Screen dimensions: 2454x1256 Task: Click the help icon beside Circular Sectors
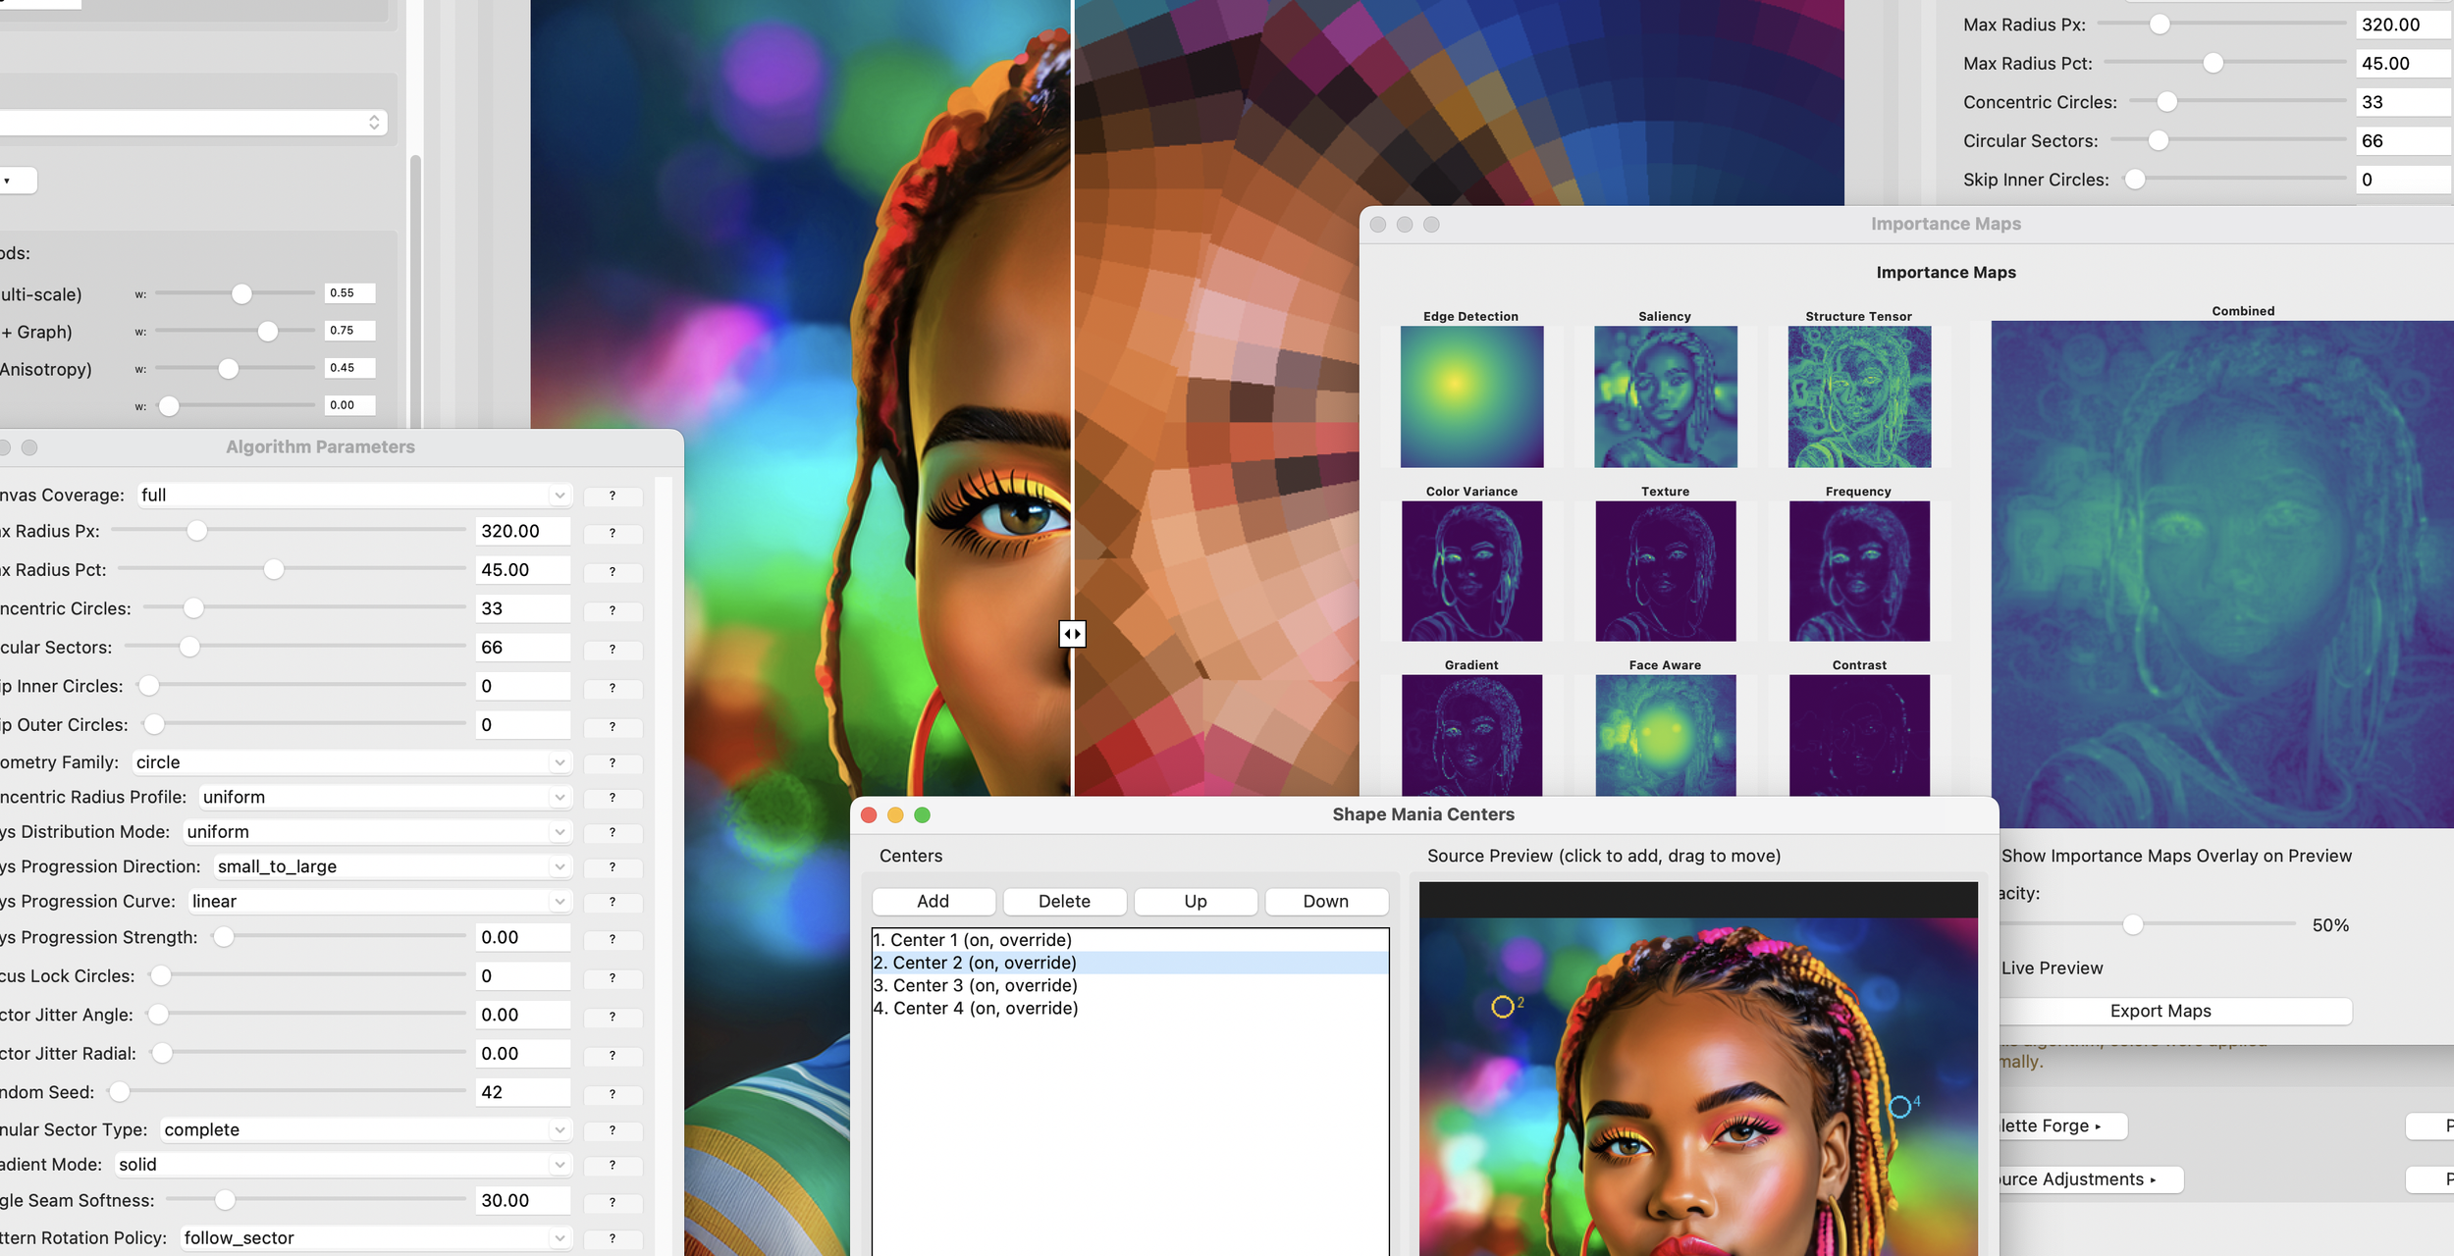[x=613, y=649]
